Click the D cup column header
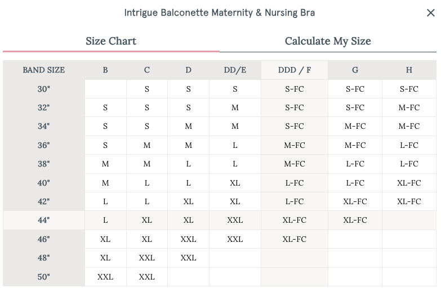The width and height of the screenshot is (441, 288). pos(188,70)
